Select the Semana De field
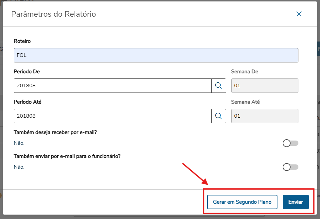The height and width of the screenshot is (219, 320). click(x=264, y=86)
